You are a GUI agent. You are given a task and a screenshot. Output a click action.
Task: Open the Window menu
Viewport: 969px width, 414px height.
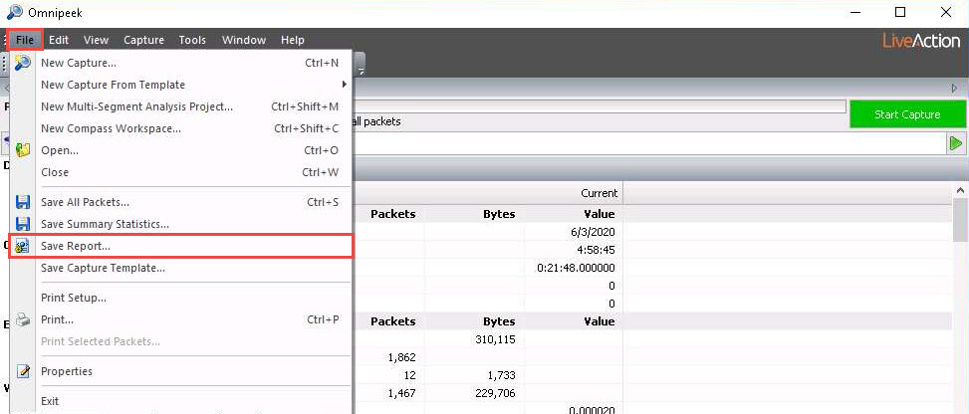(x=243, y=40)
